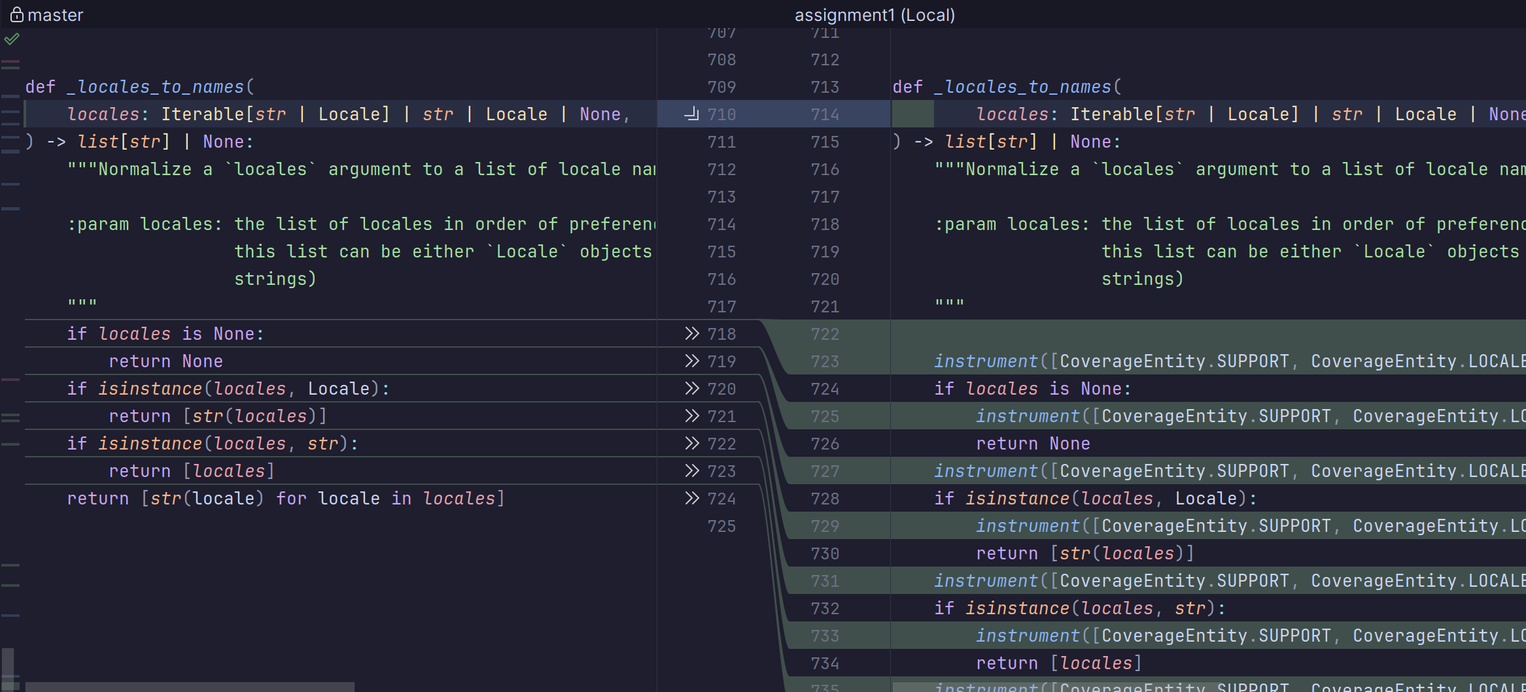Click the master branch title
Viewport: 1526px width, 692px height.
55,14
